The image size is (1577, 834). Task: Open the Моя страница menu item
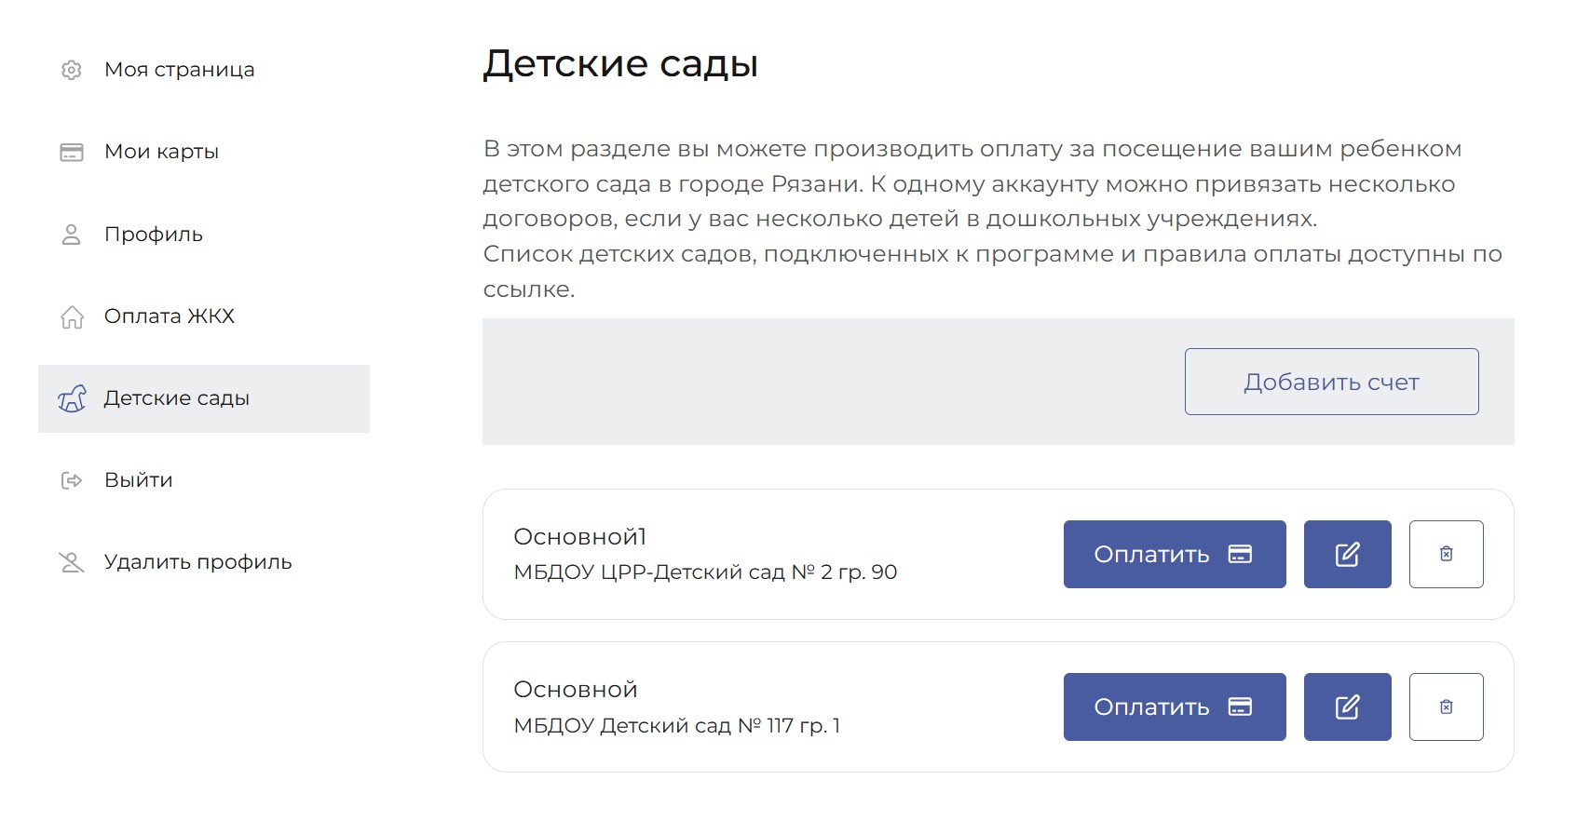coord(179,70)
